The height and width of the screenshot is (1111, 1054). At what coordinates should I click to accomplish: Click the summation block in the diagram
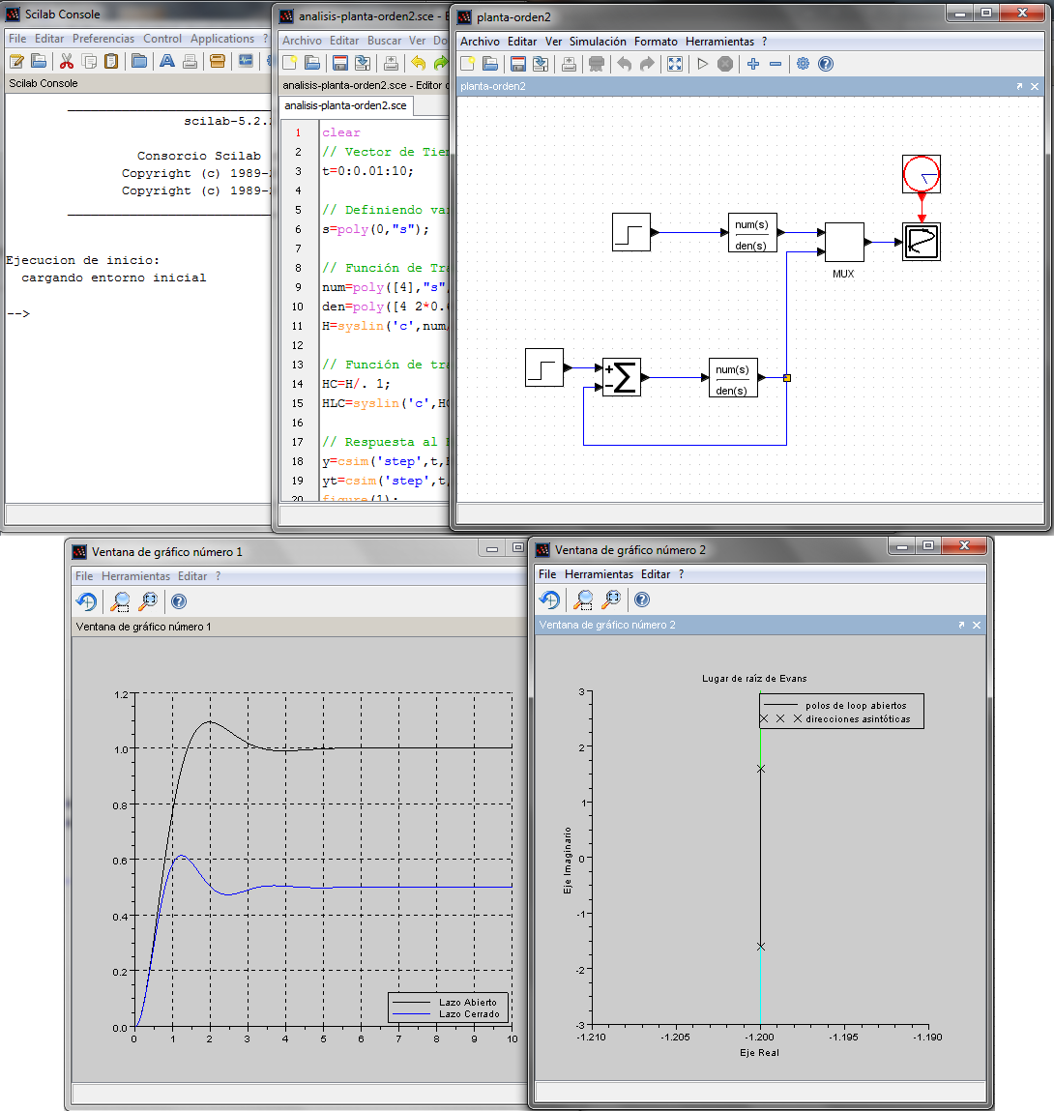coord(622,377)
